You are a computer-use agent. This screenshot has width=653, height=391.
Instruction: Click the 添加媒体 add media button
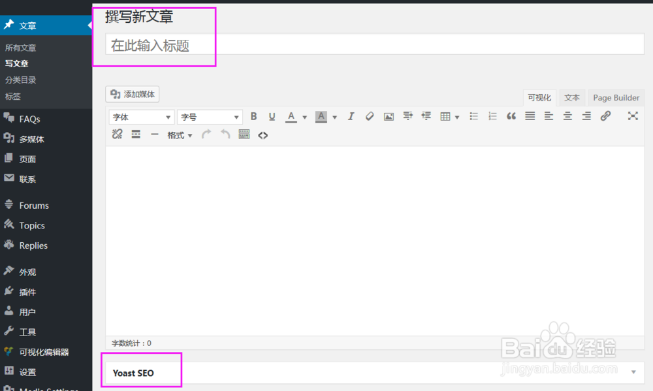pyautogui.click(x=133, y=94)
